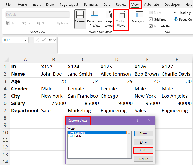Screen dimensions: 193x165
Task: Open the Insert tab
Action: click(37, 5)
